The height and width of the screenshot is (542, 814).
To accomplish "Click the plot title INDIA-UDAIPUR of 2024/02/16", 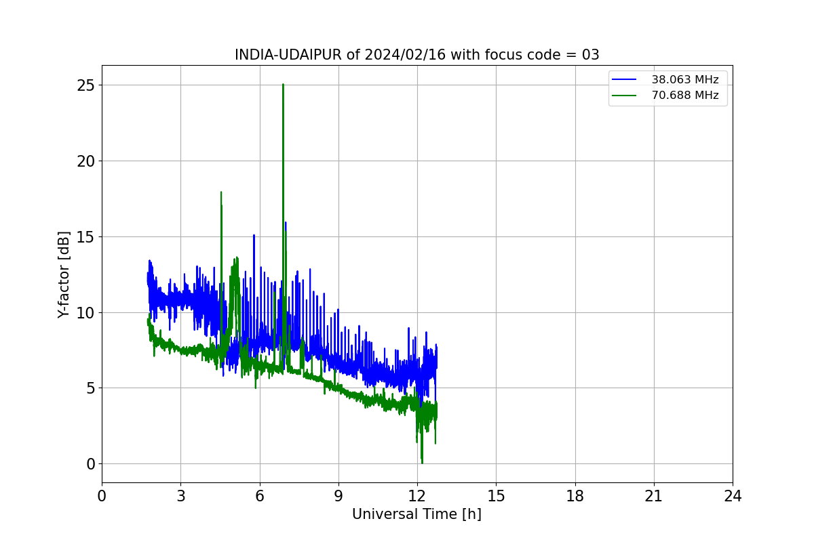I will pyautogui.click(x=417, y=55).
